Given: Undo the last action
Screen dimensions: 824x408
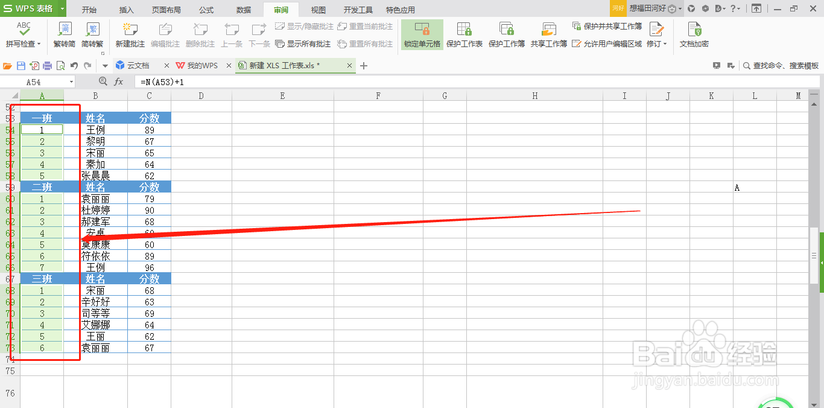Looking at the screenshot, I should click(74, 66).
